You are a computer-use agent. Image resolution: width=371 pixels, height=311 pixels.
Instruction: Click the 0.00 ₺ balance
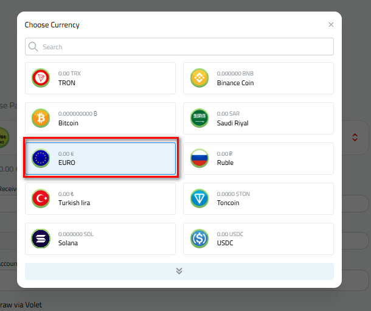[x=66, y=194]
